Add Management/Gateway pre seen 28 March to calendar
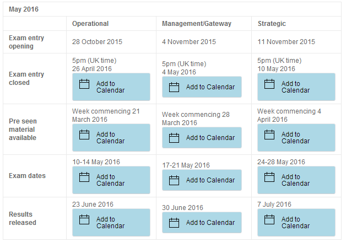The height and width of the screenshot is (242, 346). [202, 138]
